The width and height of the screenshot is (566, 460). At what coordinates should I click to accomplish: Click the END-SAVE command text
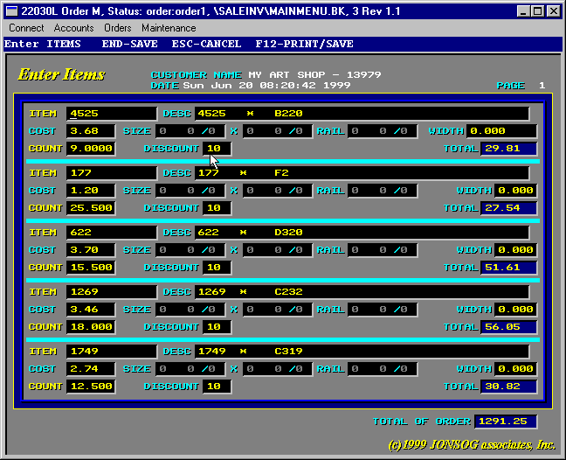click(129, 44)
